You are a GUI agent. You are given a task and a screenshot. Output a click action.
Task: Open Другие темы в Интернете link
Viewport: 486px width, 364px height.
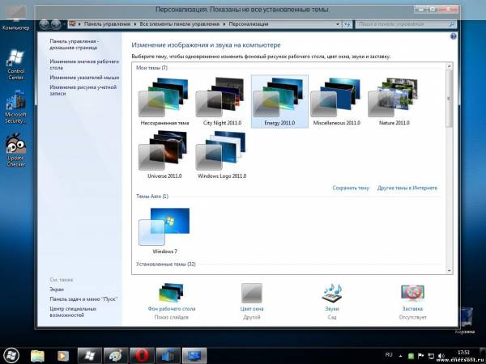[x=407, y=188]
